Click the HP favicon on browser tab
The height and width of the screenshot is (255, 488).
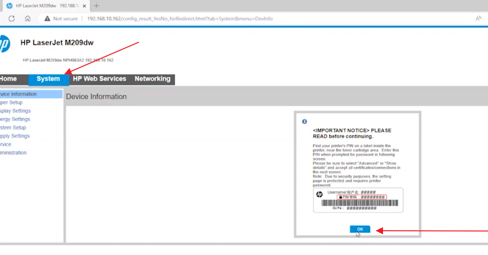pos(9,6)
